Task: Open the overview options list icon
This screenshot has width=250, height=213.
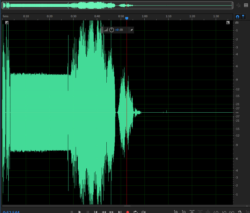Action: (x=246, y=5)
